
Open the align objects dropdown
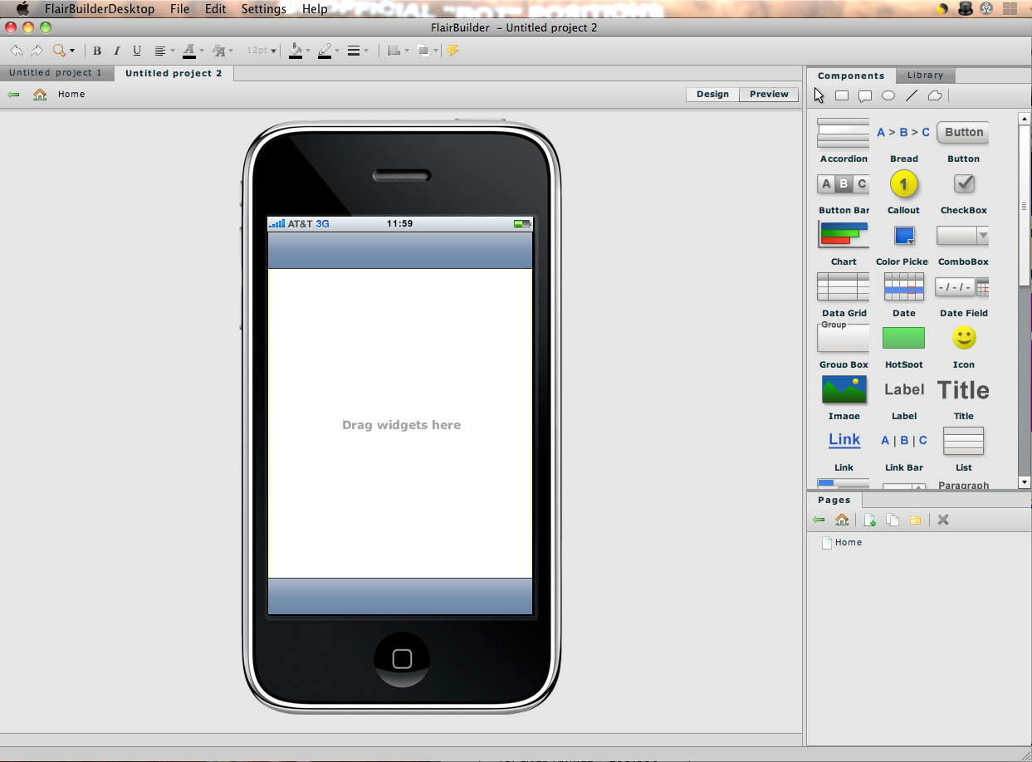(399, 51)
